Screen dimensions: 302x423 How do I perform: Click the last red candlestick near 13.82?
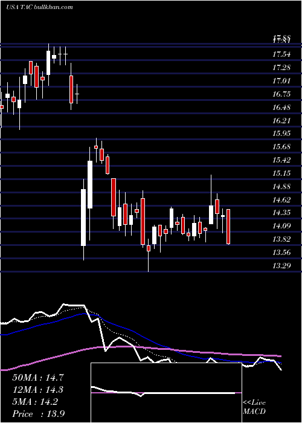pos(228,227)
